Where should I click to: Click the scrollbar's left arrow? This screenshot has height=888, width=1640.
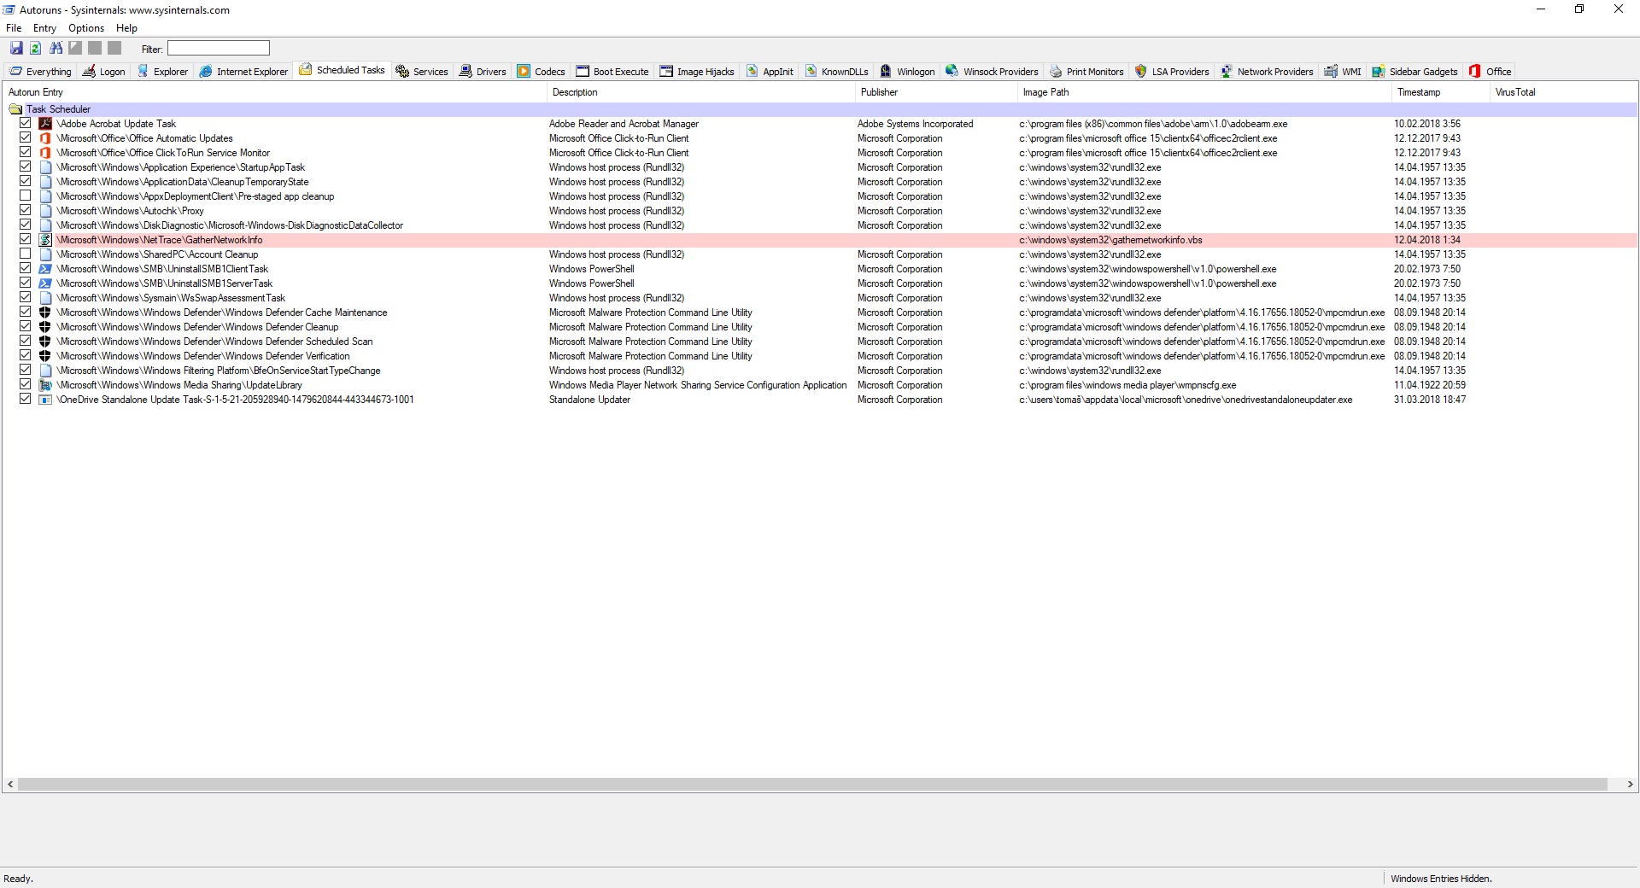[10, 784]
